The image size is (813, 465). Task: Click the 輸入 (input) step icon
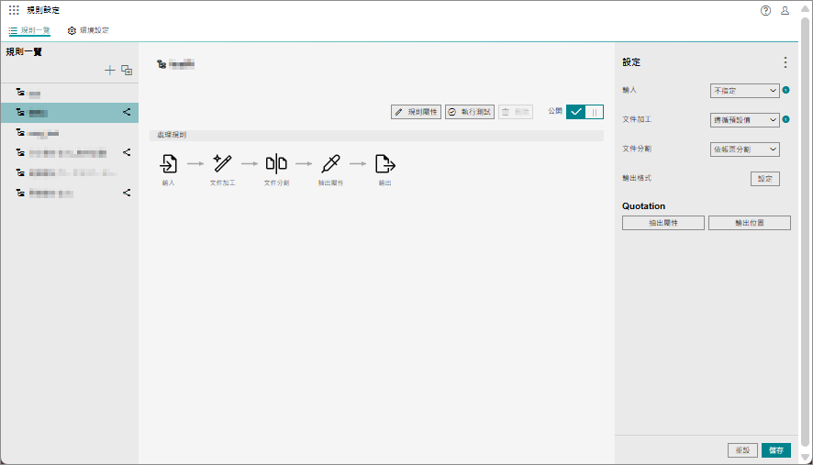point(169,164)
